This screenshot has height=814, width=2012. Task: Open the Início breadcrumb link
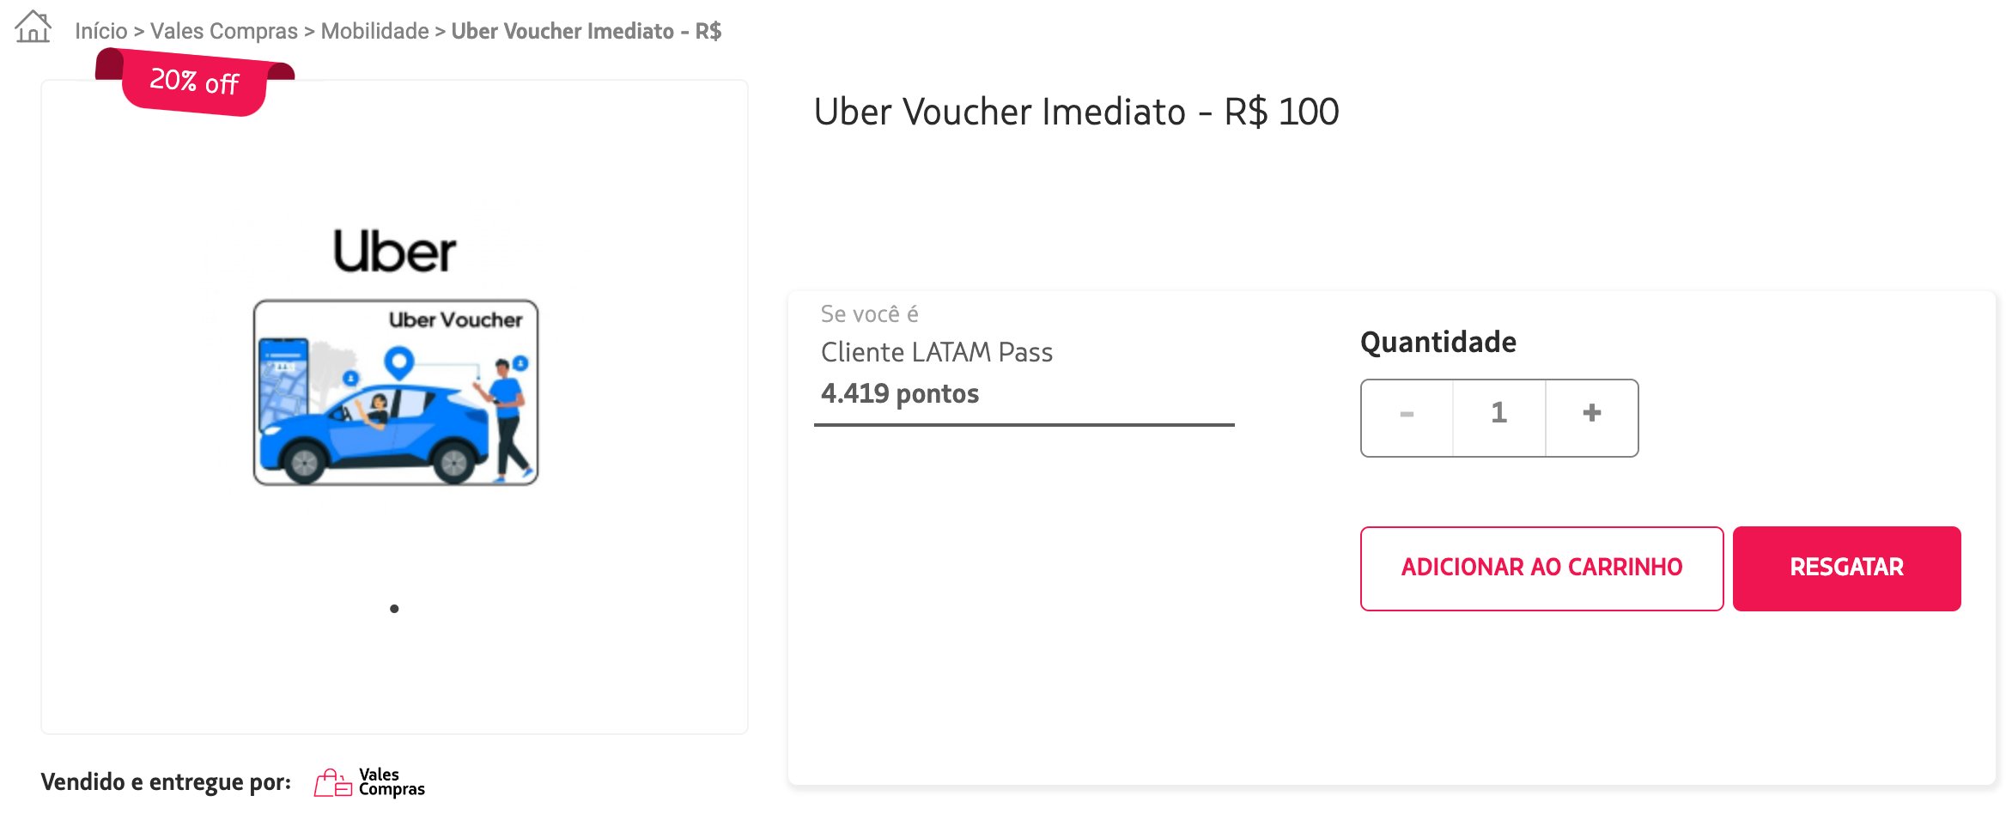click(100, 31)
